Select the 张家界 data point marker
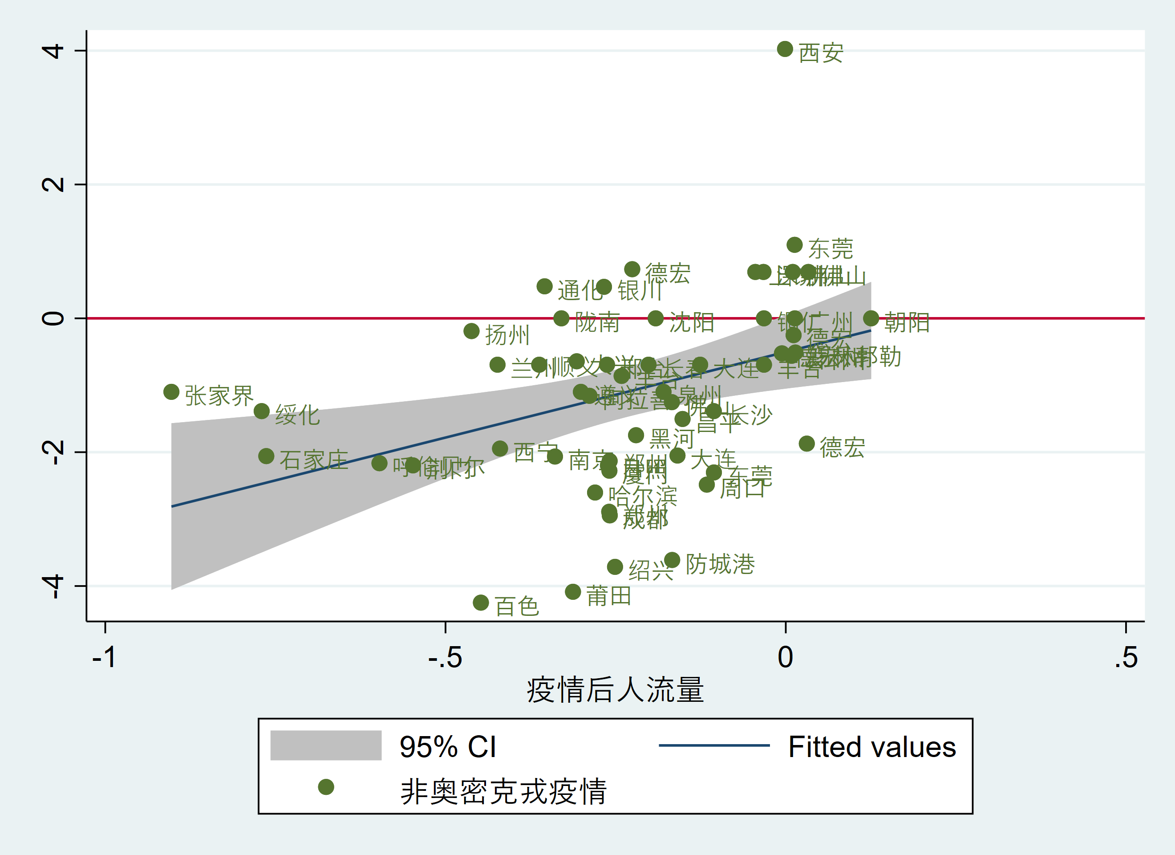The width and height of the screenshot is (1175, 855). click(171, 392)
